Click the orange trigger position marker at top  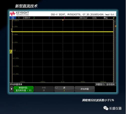click(63, 20)
